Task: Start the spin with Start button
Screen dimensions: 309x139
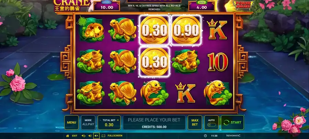Action: point(232,123)
